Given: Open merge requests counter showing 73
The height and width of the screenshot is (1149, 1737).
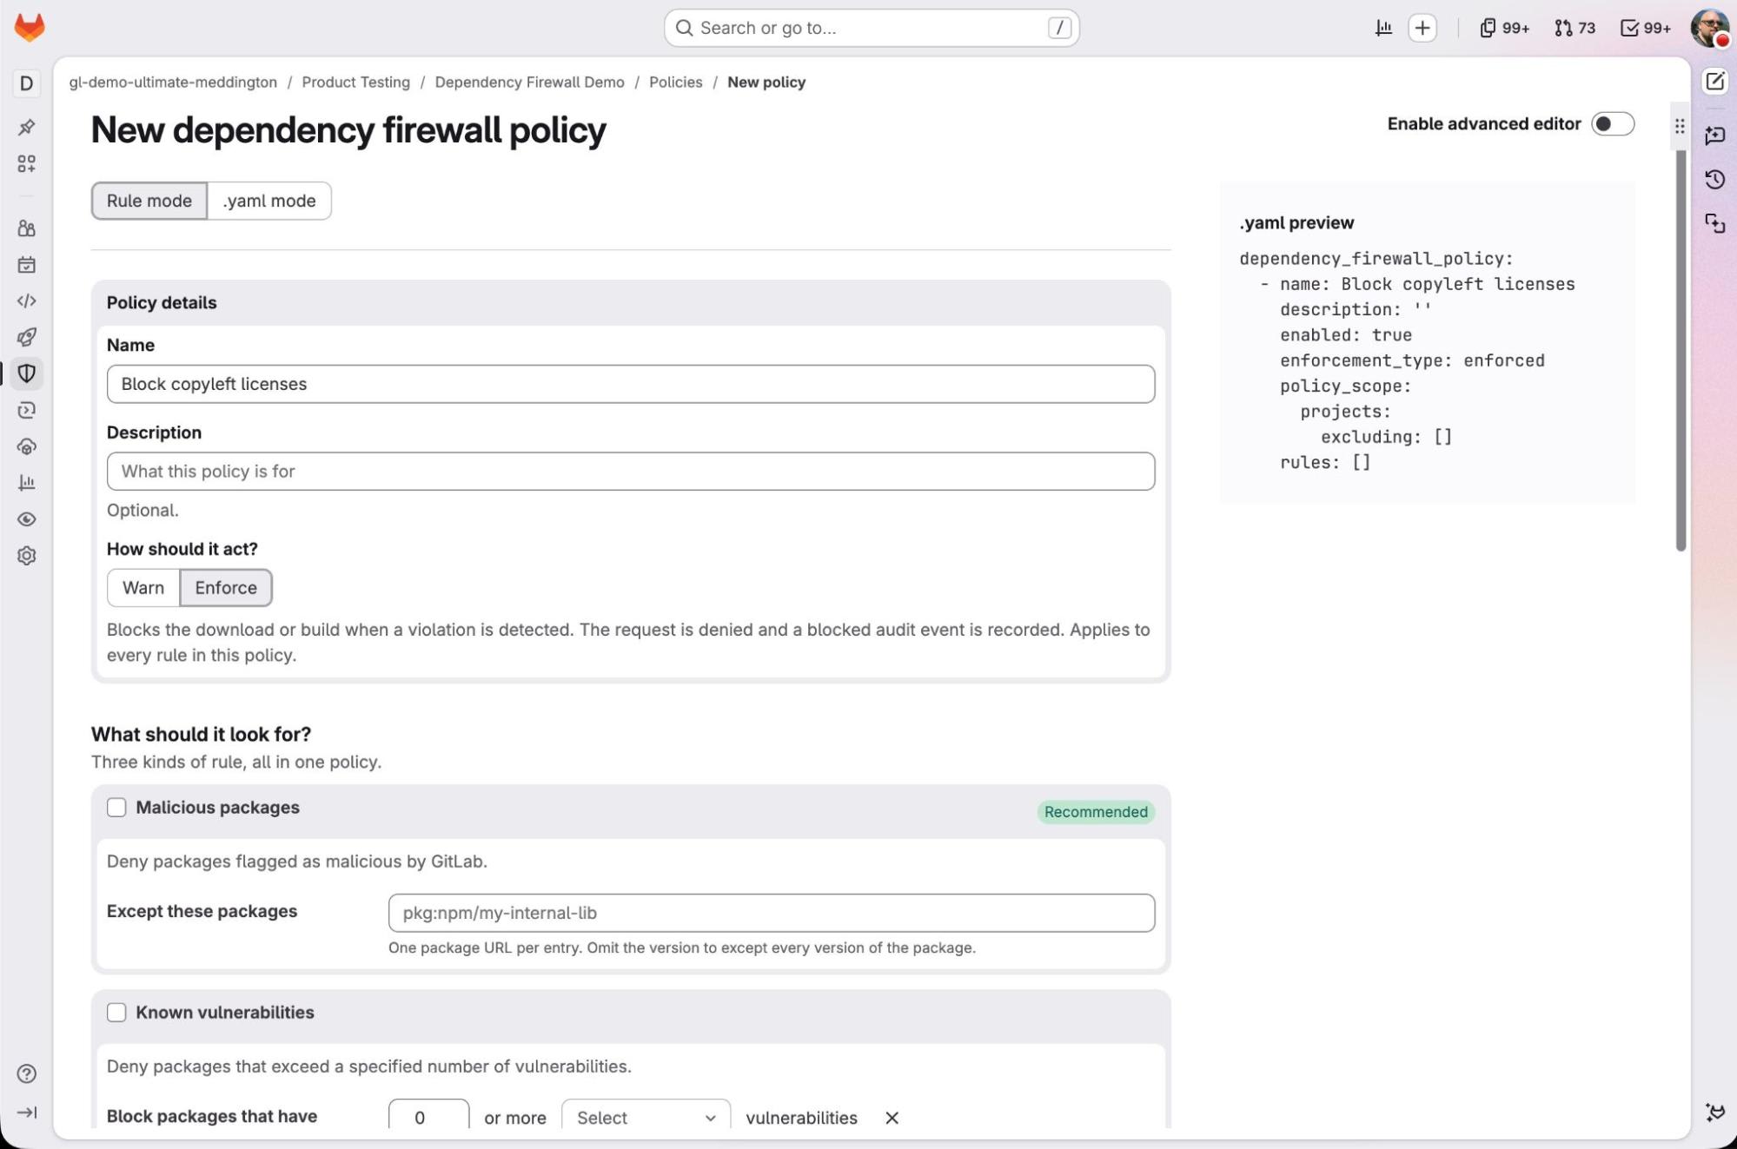Looking at the screenshot, I should click(1575, 28).
